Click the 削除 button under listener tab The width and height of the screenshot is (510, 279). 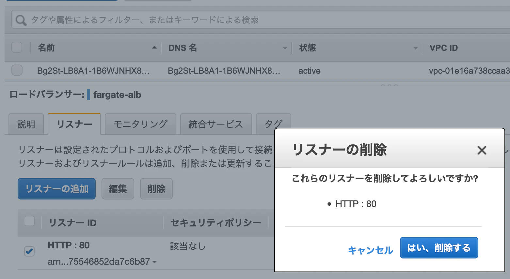[156, 189]
